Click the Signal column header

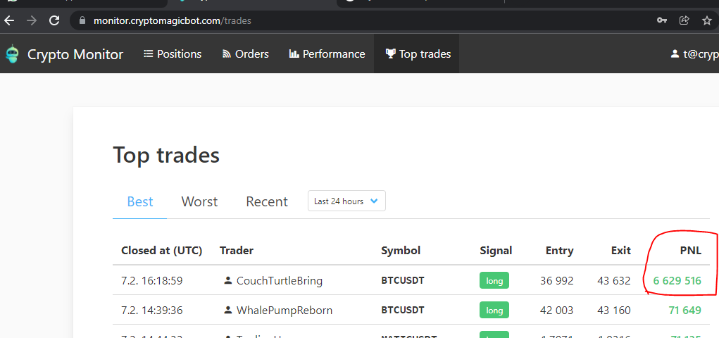496,251
